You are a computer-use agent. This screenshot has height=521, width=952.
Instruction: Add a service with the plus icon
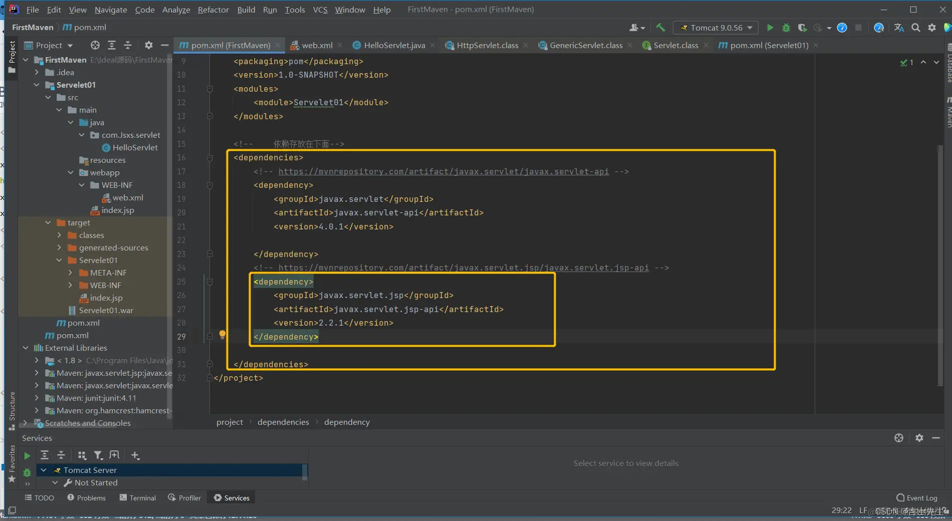tap(135, 455)
